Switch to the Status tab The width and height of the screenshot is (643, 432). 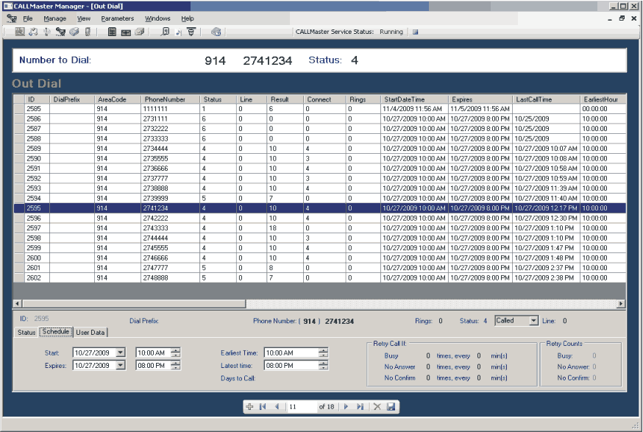pyautogui.click(x=26, y=333)
